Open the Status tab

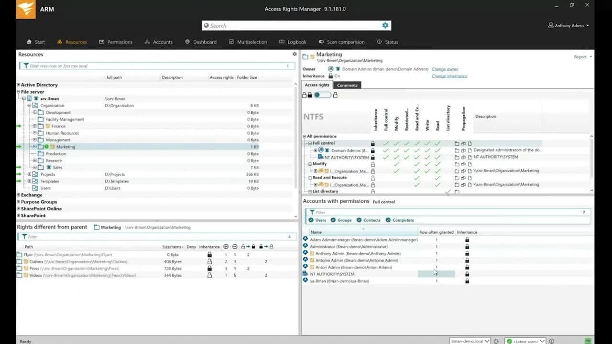[x=387, y=42]
